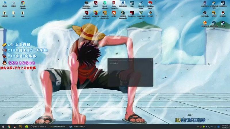Select the Apex Legends shortcut

[x=114, y=5]
